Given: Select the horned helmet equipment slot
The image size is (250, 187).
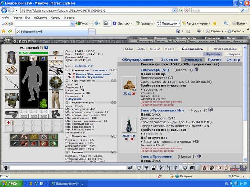Looking at the screenshot, I should [x=12, y=58].
